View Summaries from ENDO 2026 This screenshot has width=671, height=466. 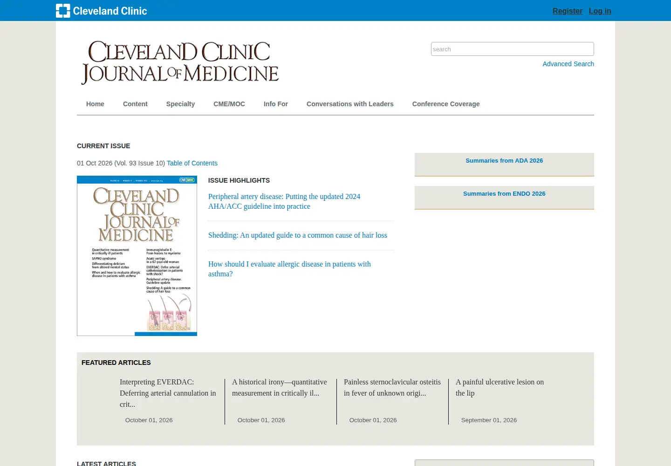coord(504,194)
